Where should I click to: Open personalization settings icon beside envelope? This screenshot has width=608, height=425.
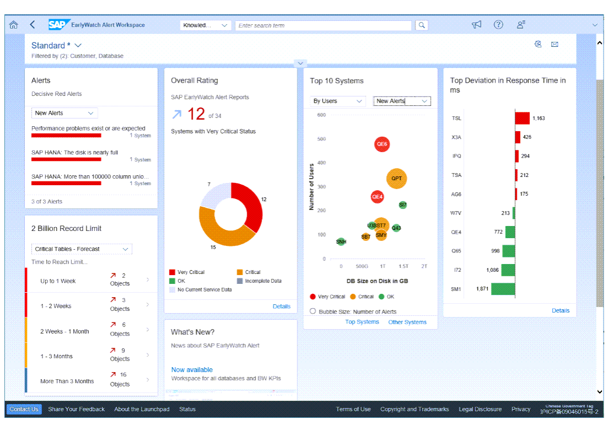point(538,45)
